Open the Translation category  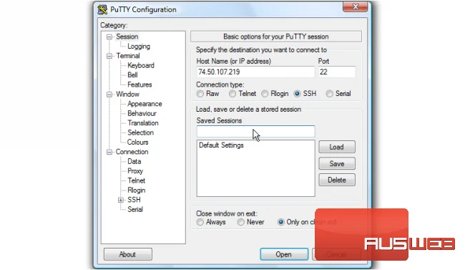(143, 123)
